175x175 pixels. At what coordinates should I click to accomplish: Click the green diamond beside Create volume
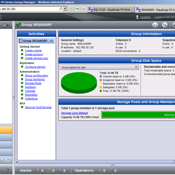point(22,50)
